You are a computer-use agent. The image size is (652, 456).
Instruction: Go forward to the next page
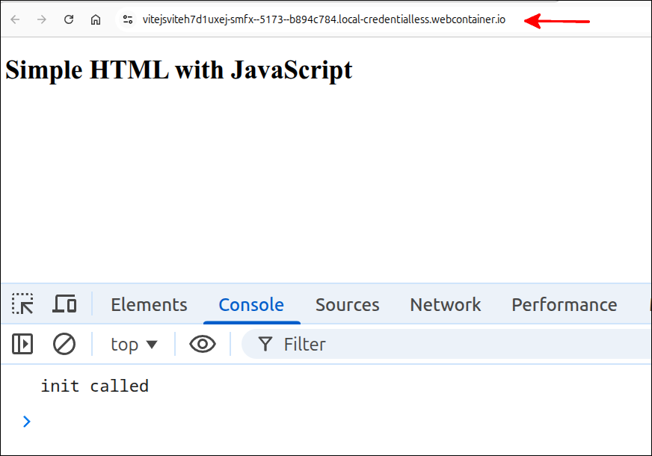43,19
